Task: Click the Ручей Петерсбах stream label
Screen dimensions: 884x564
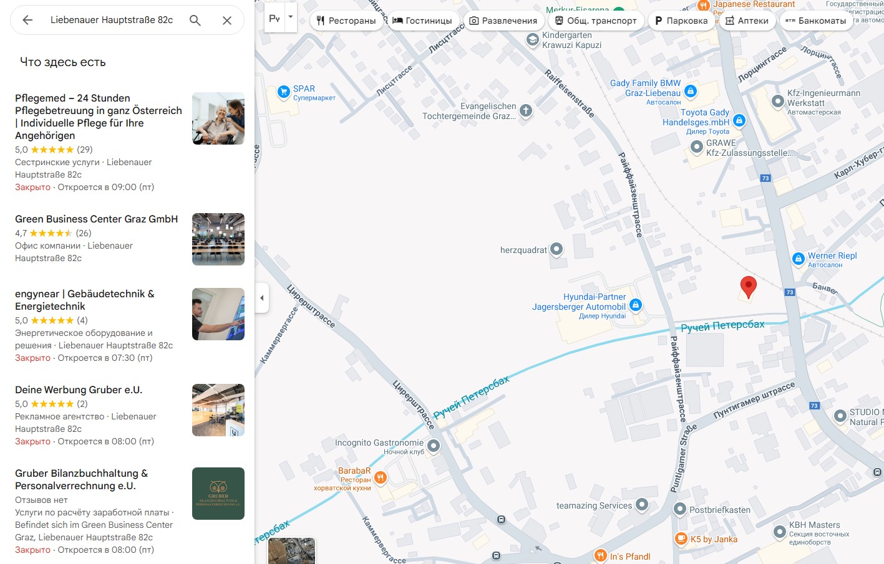Action: (x=722, y=325)
